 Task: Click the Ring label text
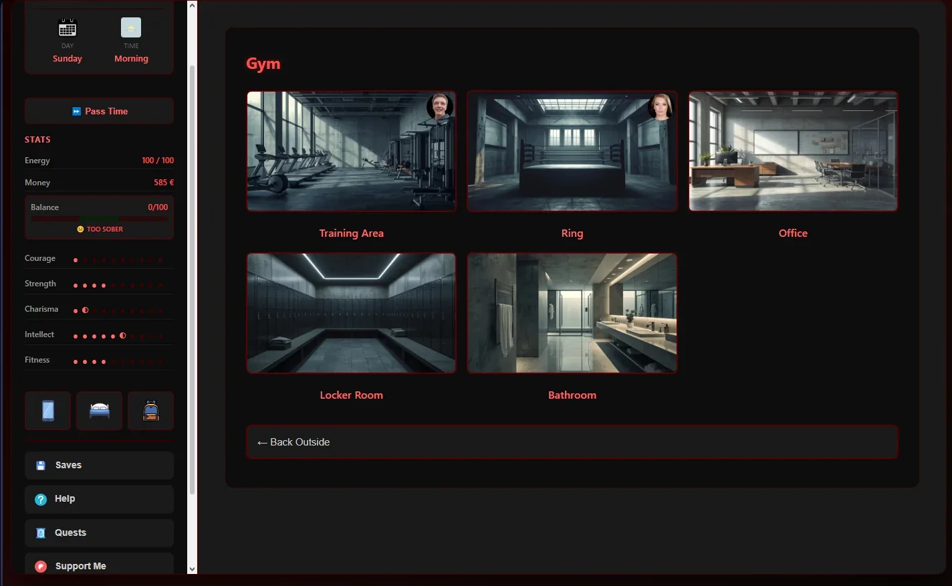pyautogui.click(x=572, y=233)
